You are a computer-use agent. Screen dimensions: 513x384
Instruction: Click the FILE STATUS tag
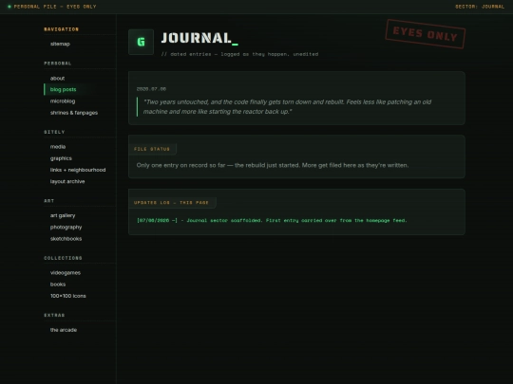[152, 149]
